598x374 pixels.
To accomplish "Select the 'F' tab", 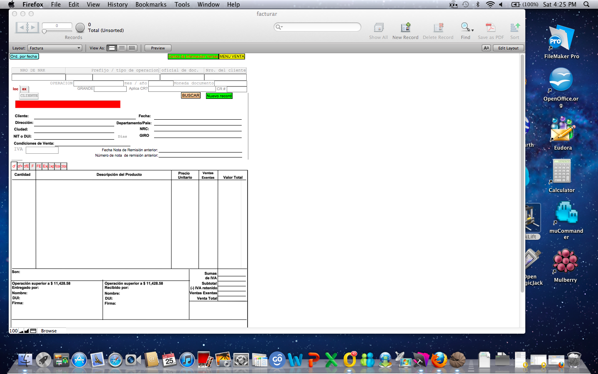I will (32, 166).
